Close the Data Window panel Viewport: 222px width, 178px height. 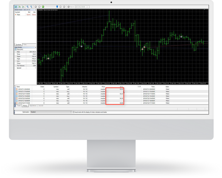[36, 47]
